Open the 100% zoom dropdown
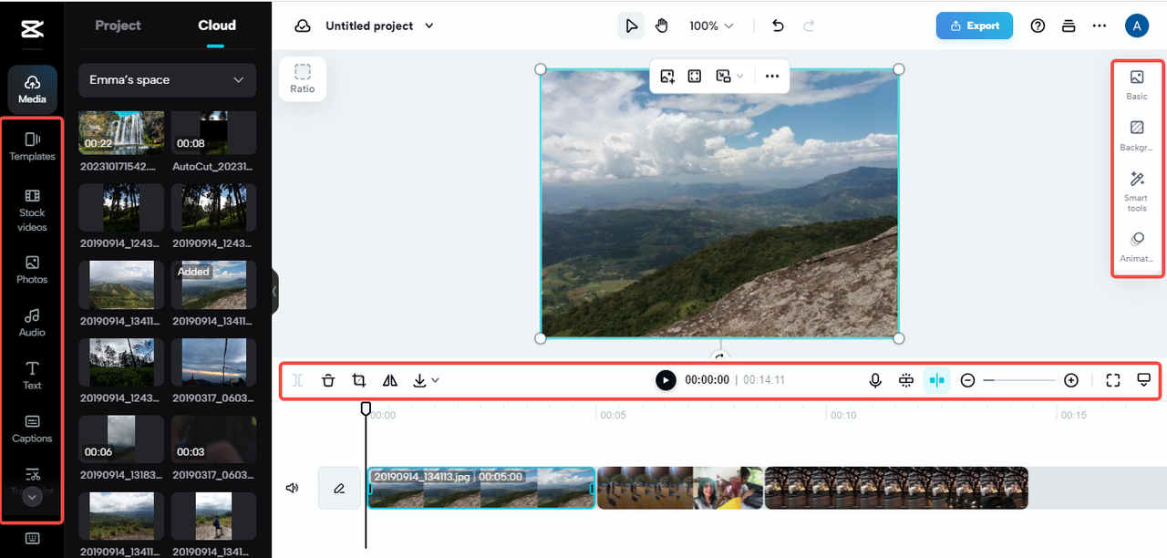Image resolution: width=1167 pixels, height=558 pixels. tap(711, 26)
